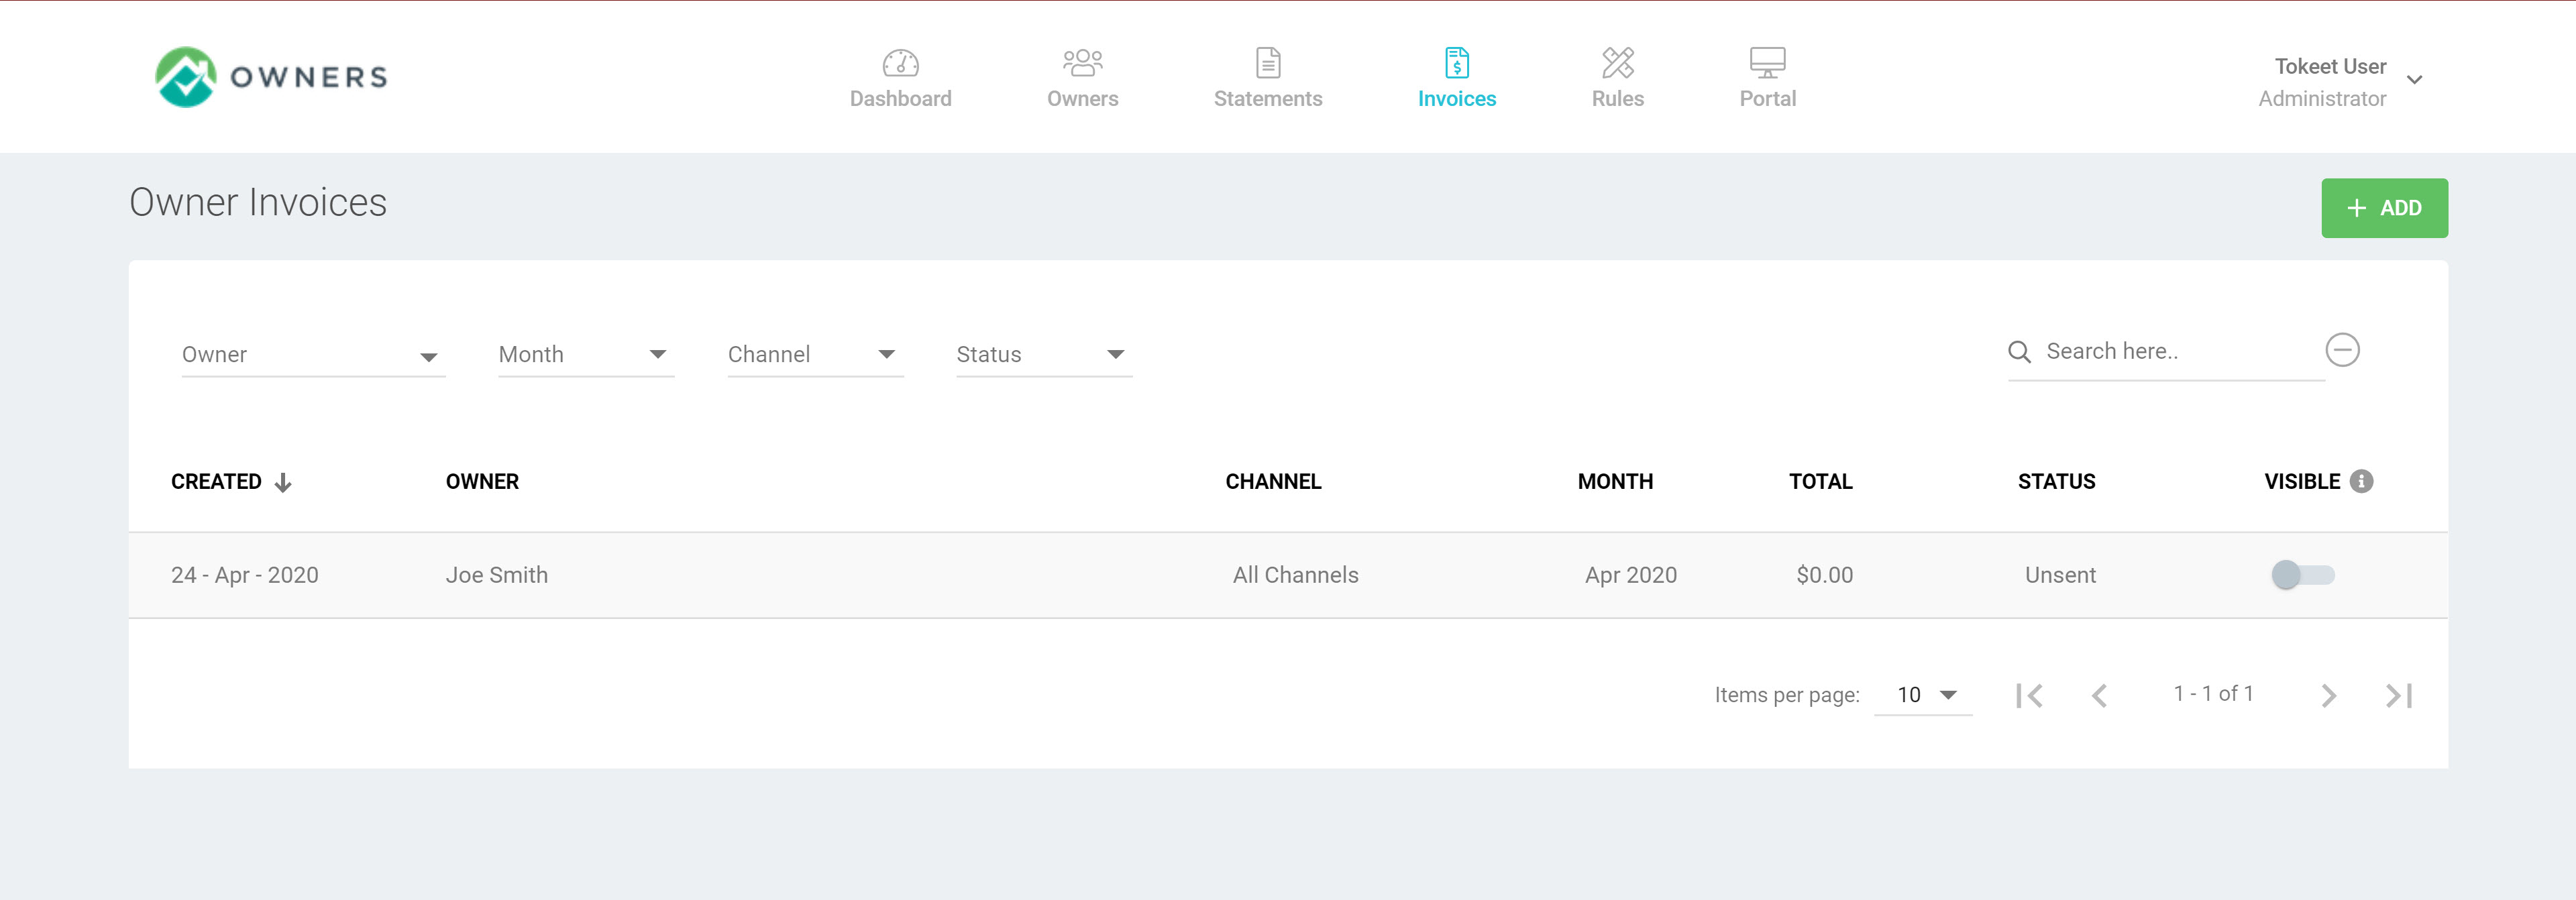Switch to the Portal tab

(x=1767, y=77)
